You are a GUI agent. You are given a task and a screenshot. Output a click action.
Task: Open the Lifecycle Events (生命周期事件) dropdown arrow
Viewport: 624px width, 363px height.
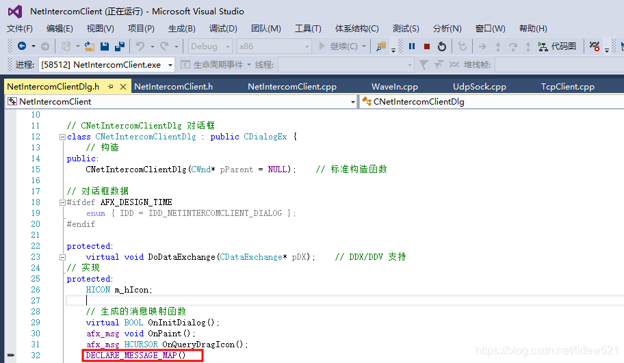point(249,65)
